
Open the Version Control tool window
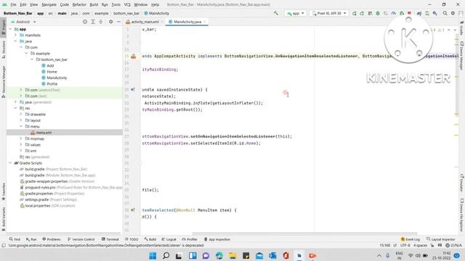coord(81,239)
